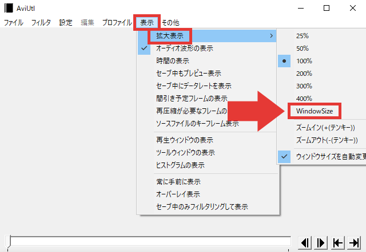Open the 表示 menu
The image size is (366, 252).
[147, 23]
